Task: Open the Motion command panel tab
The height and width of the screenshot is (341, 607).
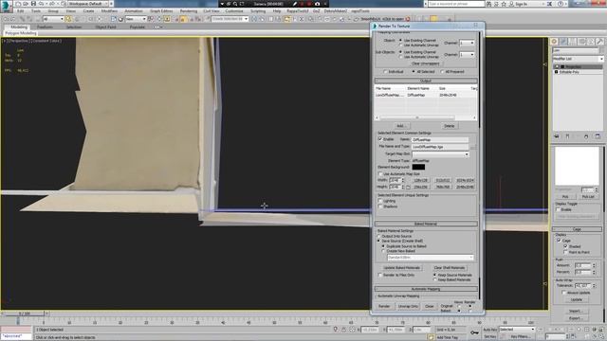Action: click(581, 41)
